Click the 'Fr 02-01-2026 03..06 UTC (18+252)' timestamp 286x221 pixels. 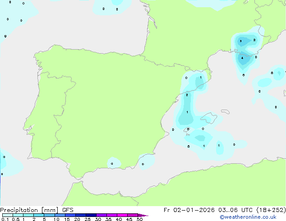pyautogui.click(x=225, y=210)
